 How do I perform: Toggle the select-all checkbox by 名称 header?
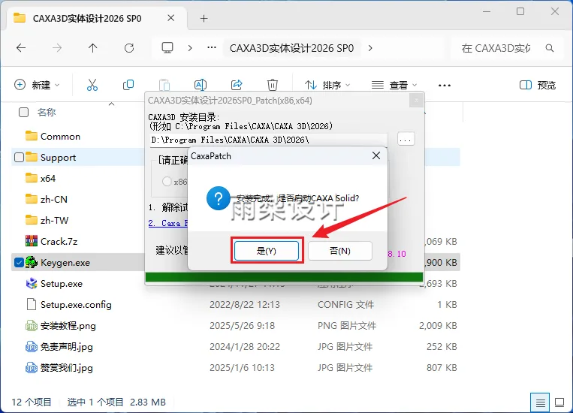click(23, 112)
